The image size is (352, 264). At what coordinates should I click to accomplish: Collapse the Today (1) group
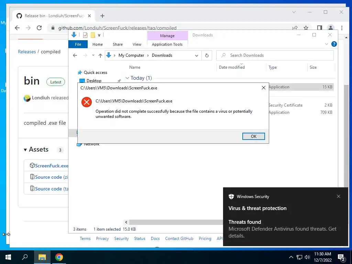pos(127,78)
